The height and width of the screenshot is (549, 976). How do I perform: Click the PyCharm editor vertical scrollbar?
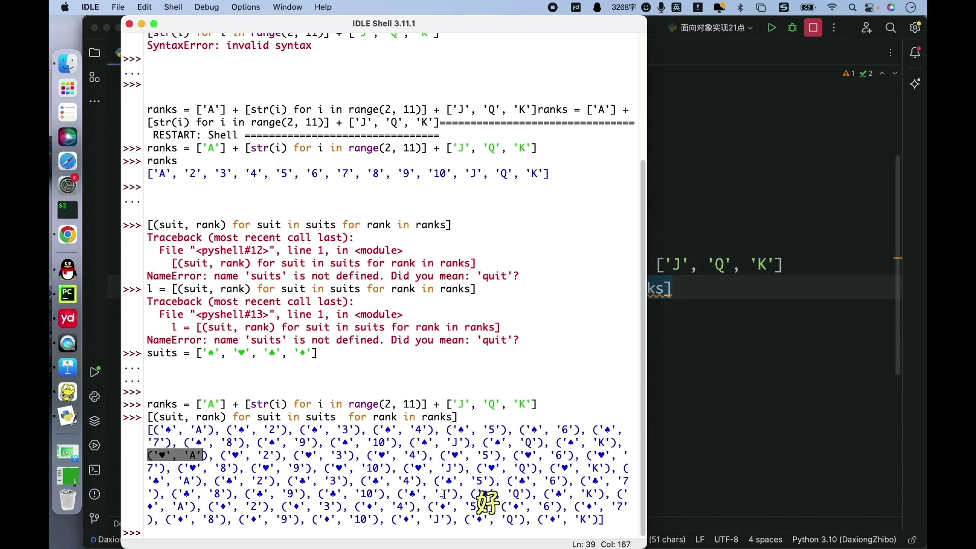tap(898, 265)
